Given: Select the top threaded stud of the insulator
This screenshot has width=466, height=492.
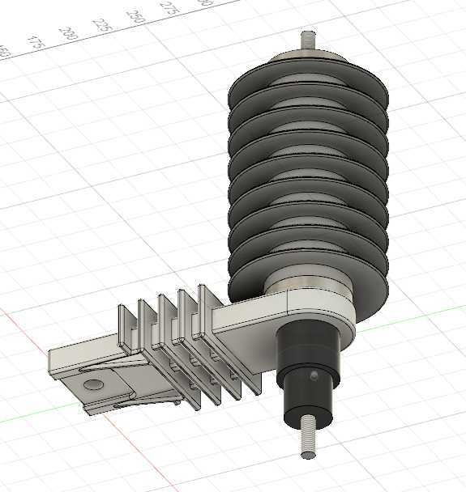Looking at the screenshot, I should (x=308, y=40).
